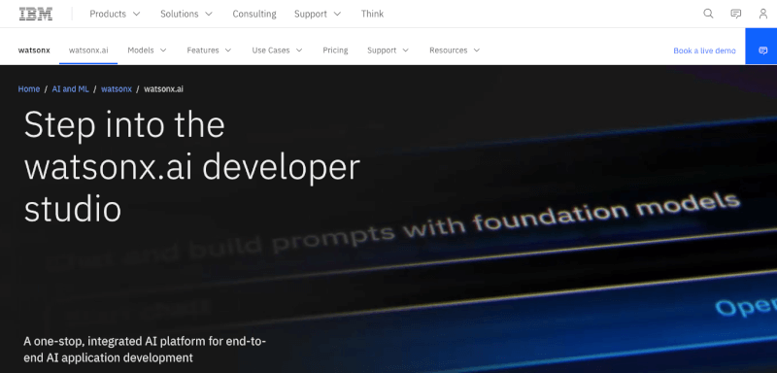Expand the Use Cases dropdown
This screenshot has height=373, width=777.
point(277,51)
